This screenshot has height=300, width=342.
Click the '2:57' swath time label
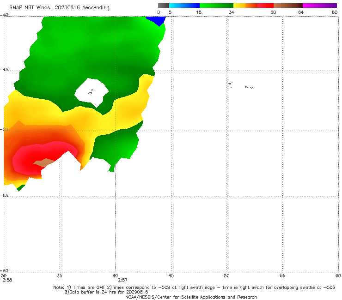pos(122,280)
